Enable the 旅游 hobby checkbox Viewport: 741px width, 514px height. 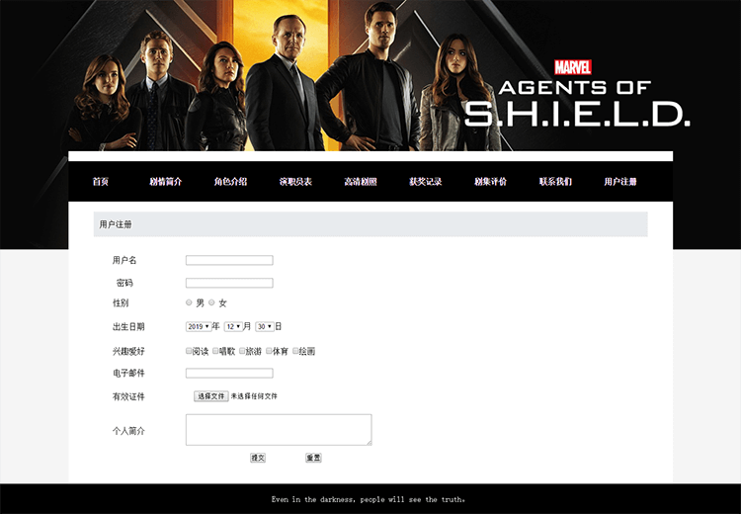click(242, 351)
